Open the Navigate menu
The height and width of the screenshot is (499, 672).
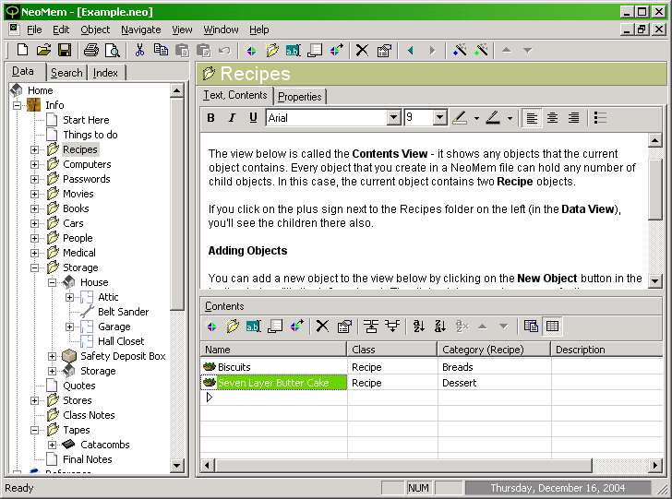pyautogui.click(x=140, y=30)
